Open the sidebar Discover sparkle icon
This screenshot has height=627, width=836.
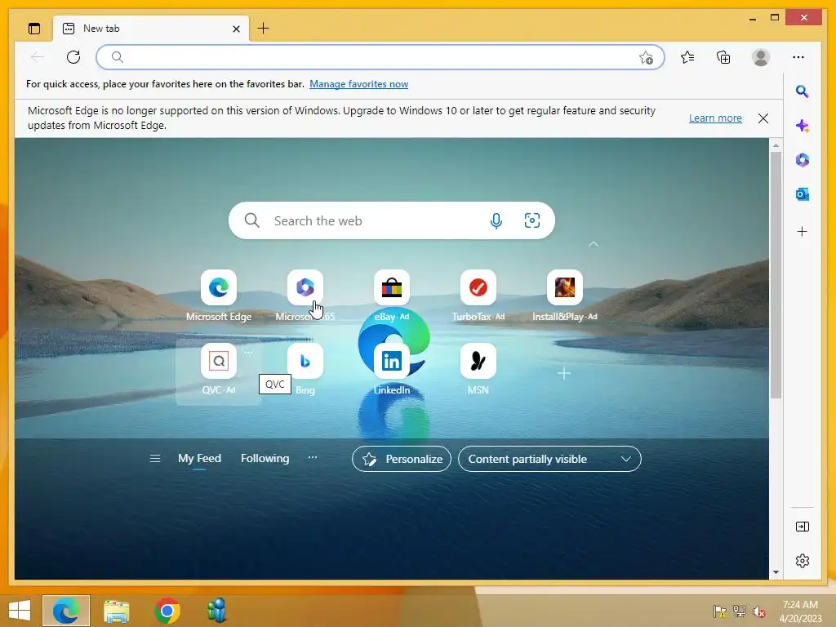coord(802,126)
